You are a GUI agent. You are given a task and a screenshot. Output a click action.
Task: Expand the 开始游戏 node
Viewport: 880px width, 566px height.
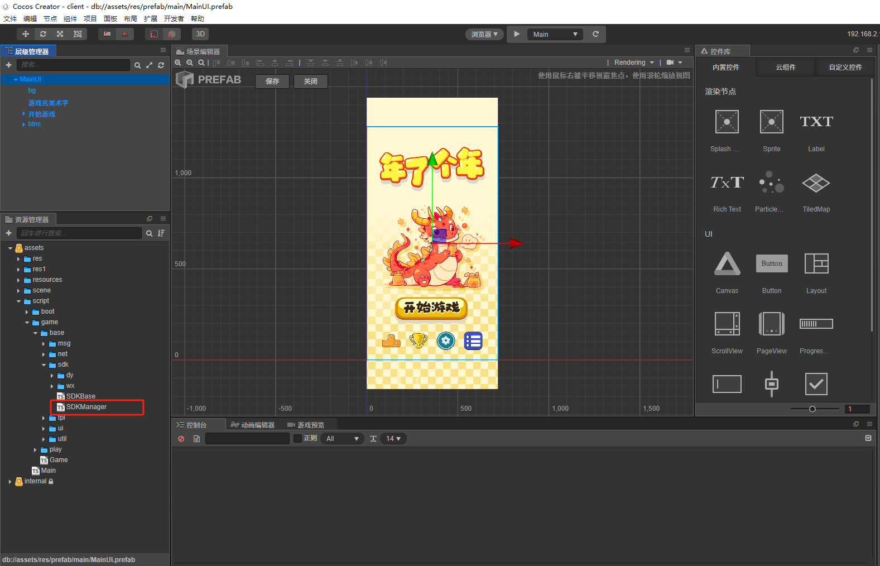23,114
